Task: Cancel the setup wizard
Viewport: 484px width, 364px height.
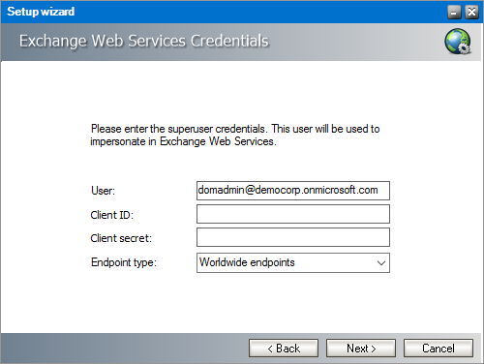Action: click(439, 348)
